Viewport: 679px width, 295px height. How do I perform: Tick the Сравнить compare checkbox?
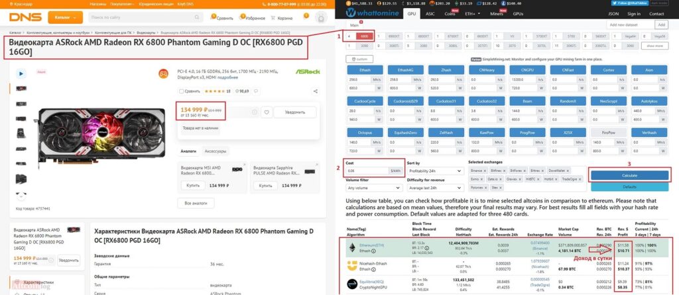pos(181,91)
